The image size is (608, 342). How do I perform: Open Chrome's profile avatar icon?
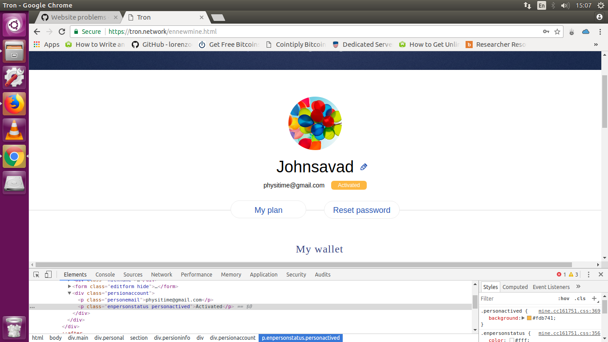coord(599,17)
